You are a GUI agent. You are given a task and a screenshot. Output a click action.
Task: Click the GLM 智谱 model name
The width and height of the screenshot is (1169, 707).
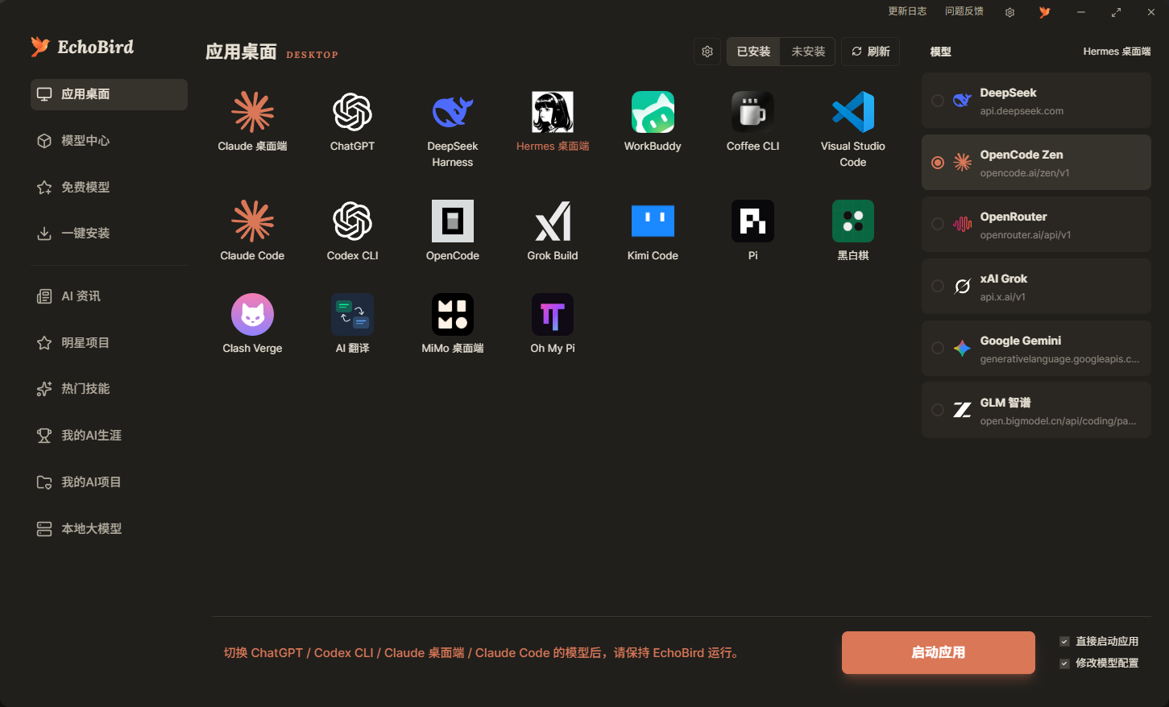[x=1005, y=403]
